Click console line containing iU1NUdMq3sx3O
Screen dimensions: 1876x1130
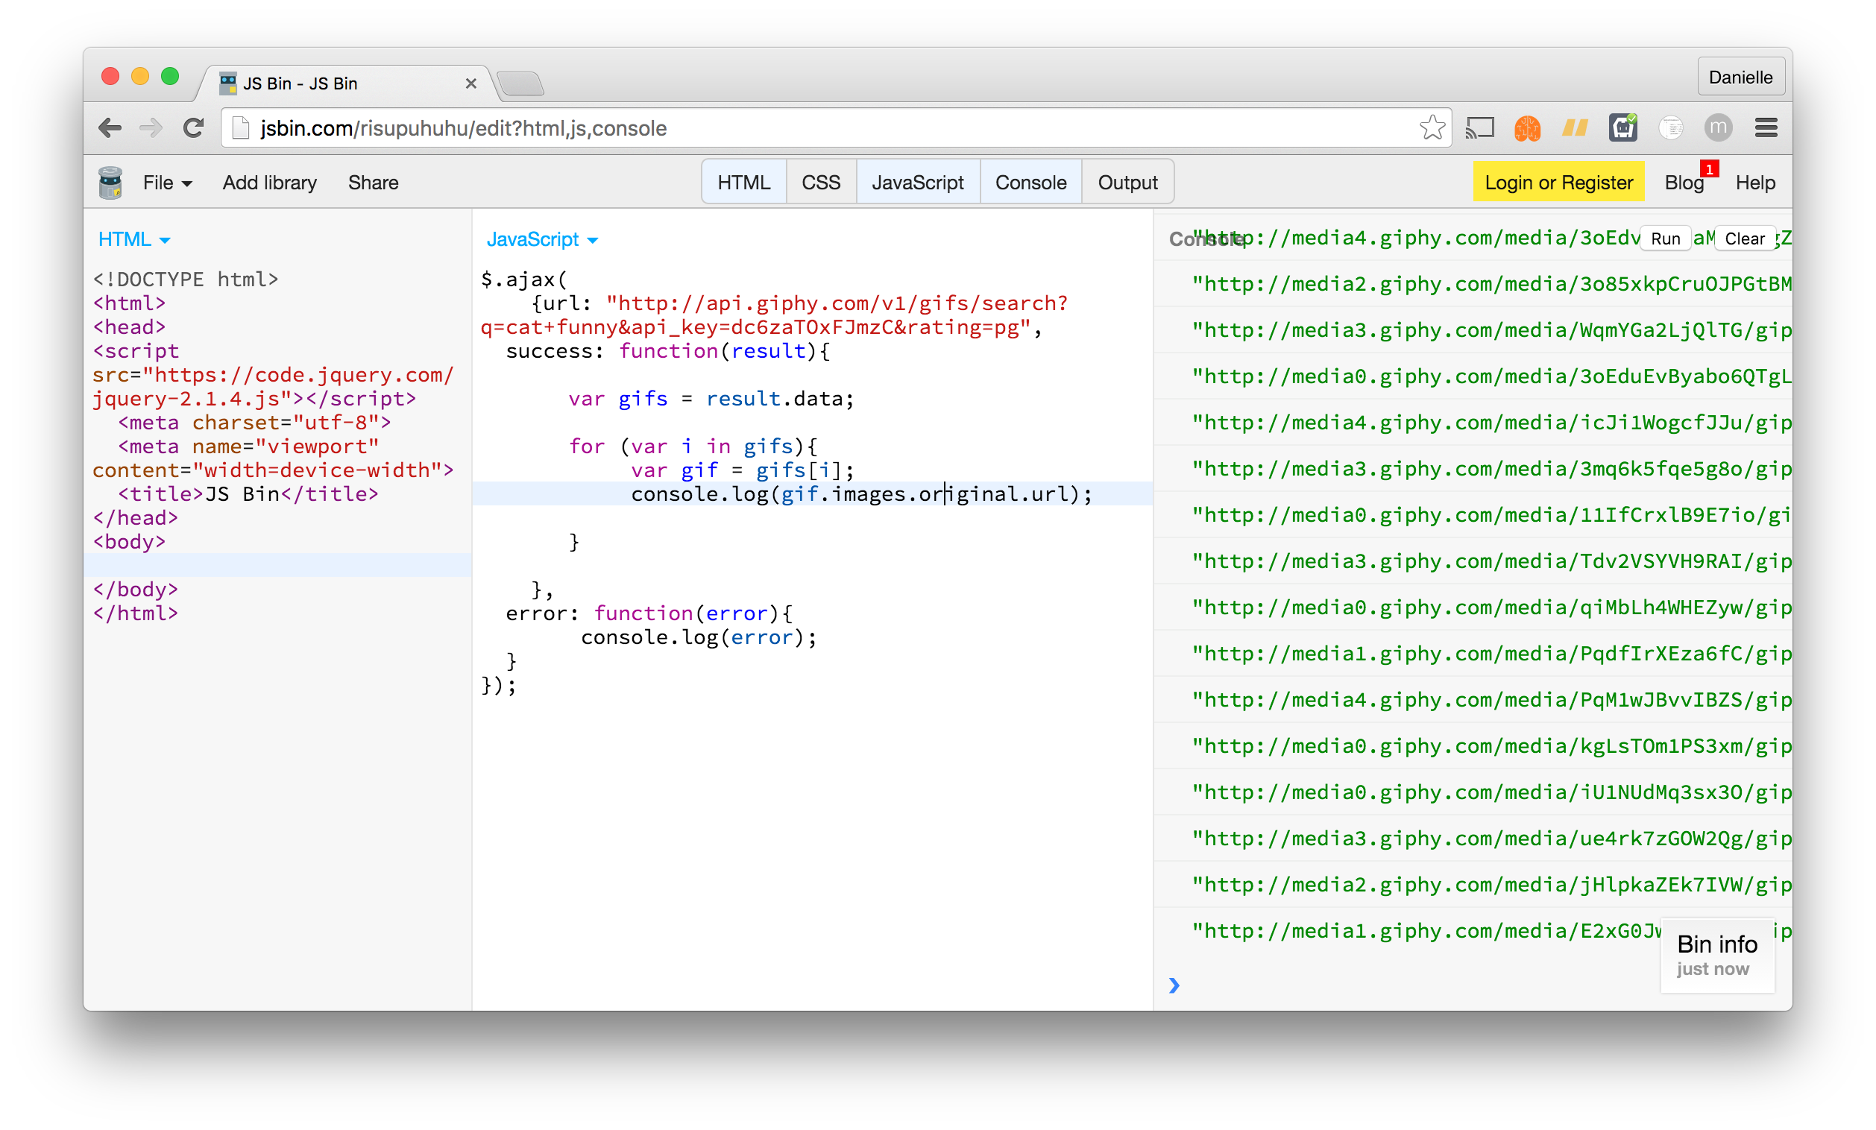coord(1473,793)
